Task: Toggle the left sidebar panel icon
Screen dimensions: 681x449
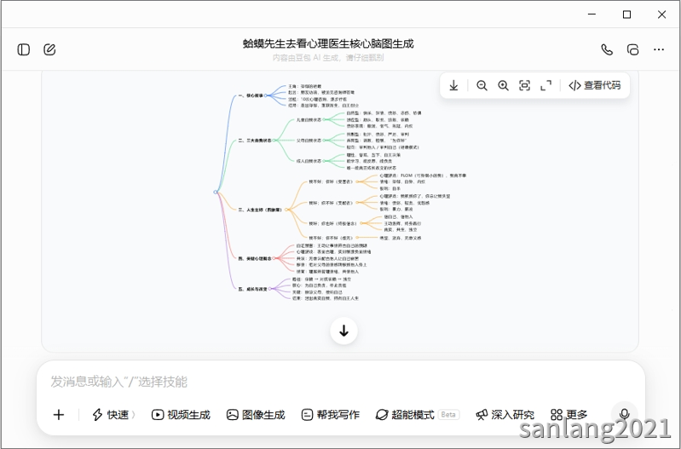Action: tap(24, 49)
